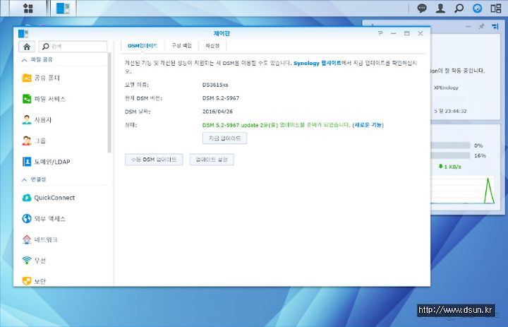508x327 pixels.
Task: Switch to the 구성 백업 tab
Action: (181, 46)
